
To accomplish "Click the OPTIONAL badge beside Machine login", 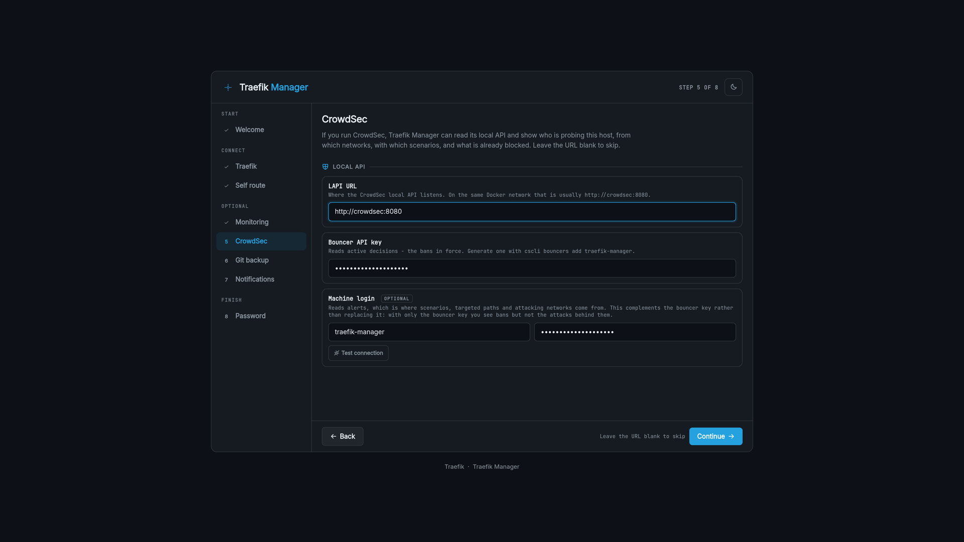I will [x=397, y=299].
